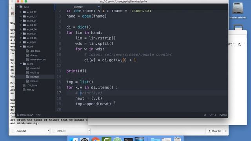Click the file icon of ex_09.py
Screen dimensions: 251x141
click(27, 72)
